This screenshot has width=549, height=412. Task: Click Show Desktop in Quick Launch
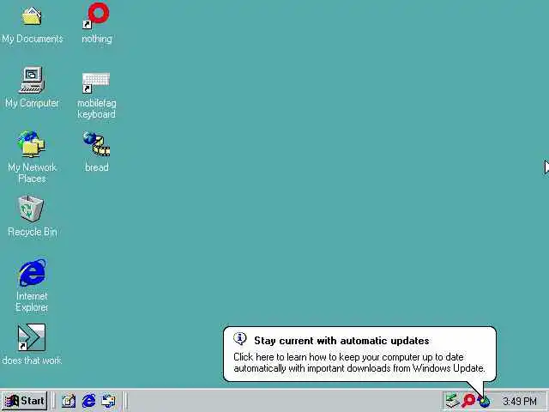(69, 401)
